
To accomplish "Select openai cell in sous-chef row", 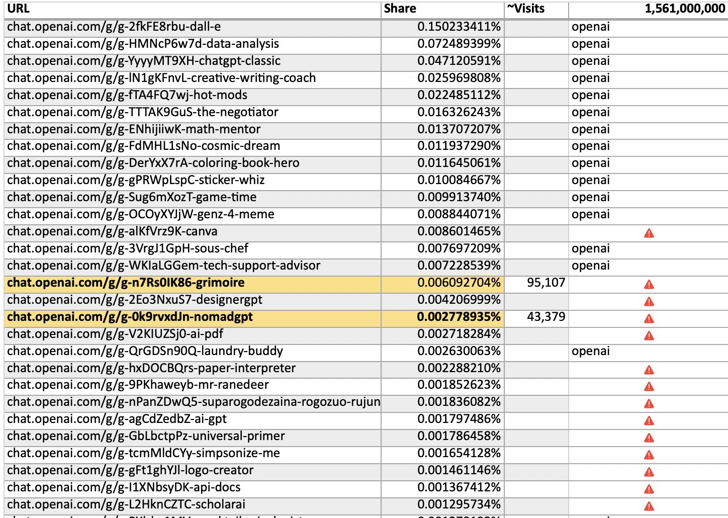I will (x=649, y=249).
